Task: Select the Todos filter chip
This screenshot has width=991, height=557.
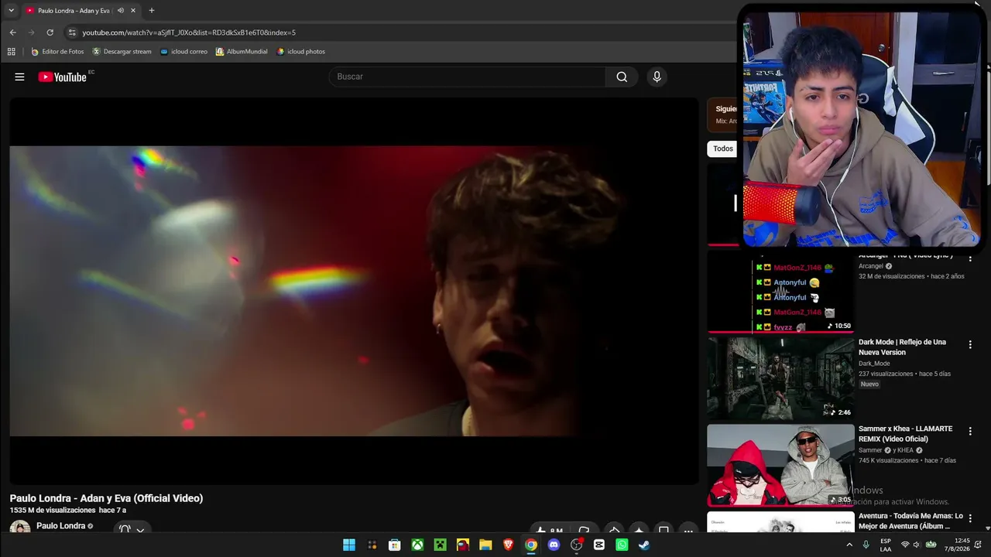Action: 722,149
